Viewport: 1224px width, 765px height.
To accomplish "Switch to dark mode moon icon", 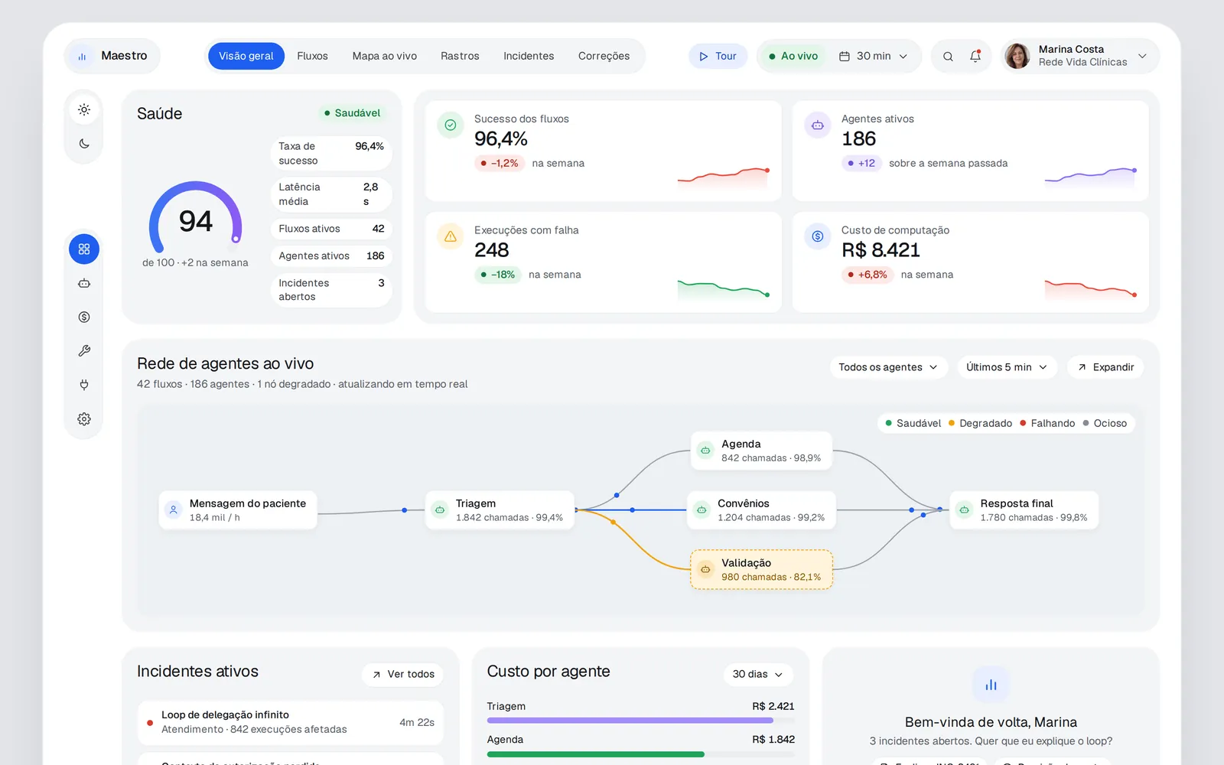I will pos(84,143).
